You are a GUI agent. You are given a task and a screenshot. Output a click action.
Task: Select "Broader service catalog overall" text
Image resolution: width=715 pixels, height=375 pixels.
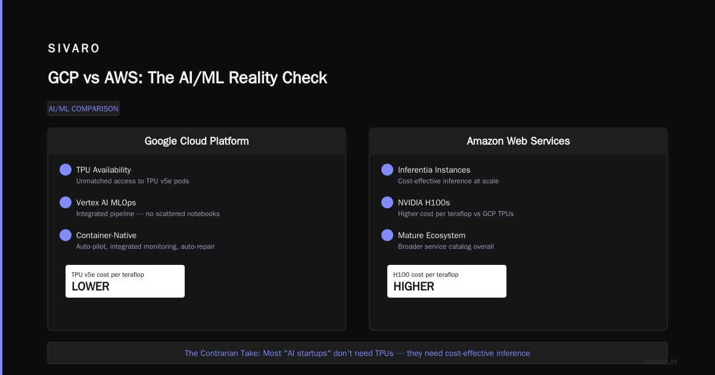click(446, 246)
